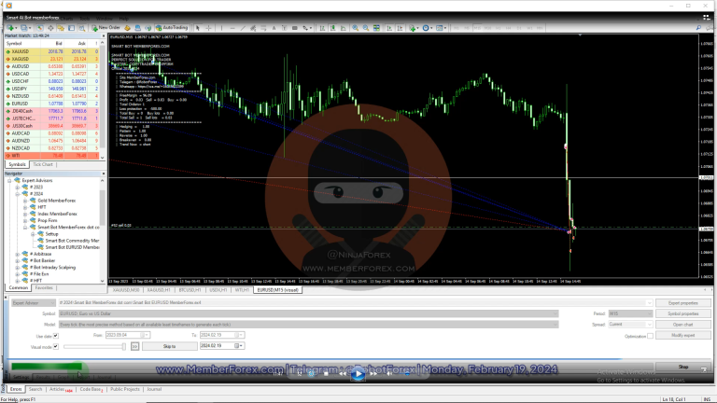
Task: Toggle the Use date checkbox
Action: pos(58,336)
